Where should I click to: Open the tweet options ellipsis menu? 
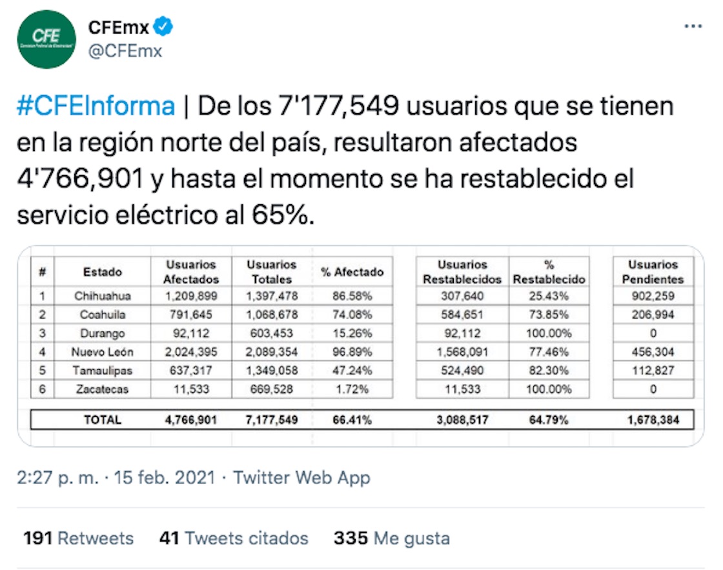coord(693,26)
